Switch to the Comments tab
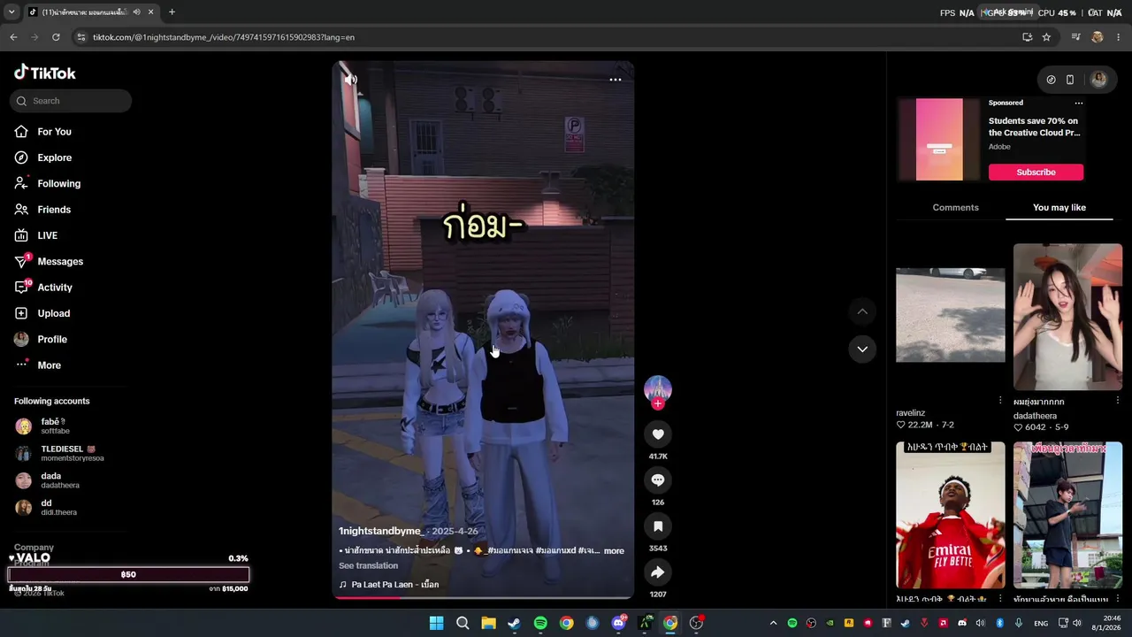Image resolution: width=1132 pixels, height=637 pixels. (955, 208)
